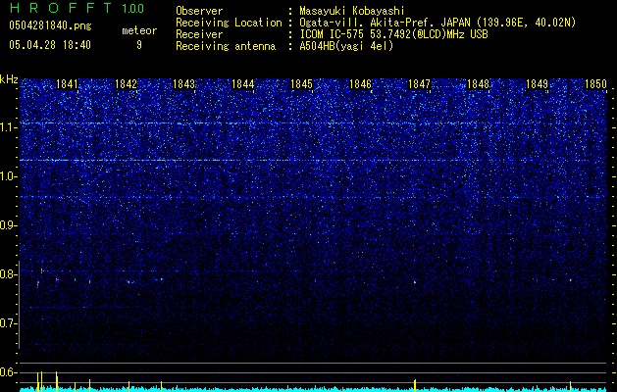Image resolution: width=617 pixels, height=392 pixels.
Task: Click the "Receiver" field label
Action: pos(199,34)
